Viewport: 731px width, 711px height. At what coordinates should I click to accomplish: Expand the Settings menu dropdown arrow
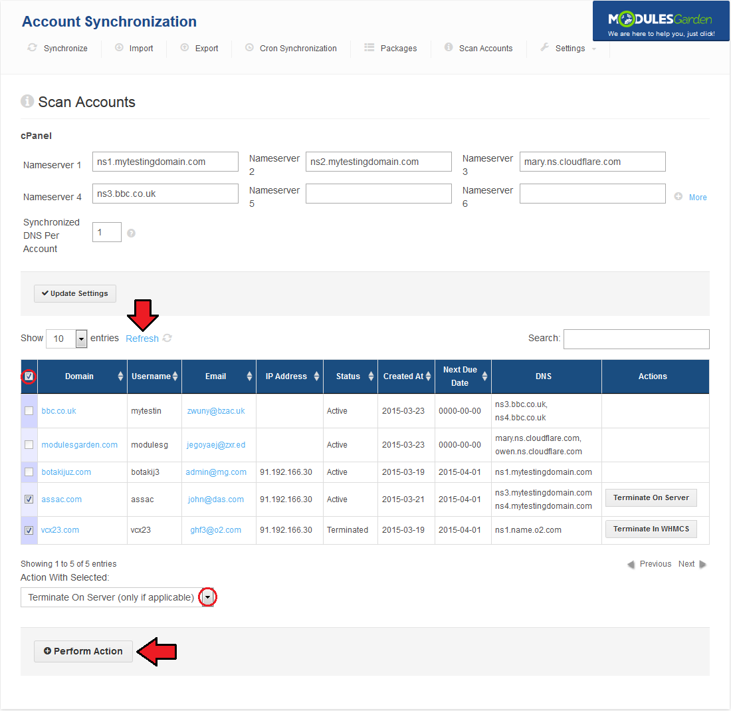point(594,49)
